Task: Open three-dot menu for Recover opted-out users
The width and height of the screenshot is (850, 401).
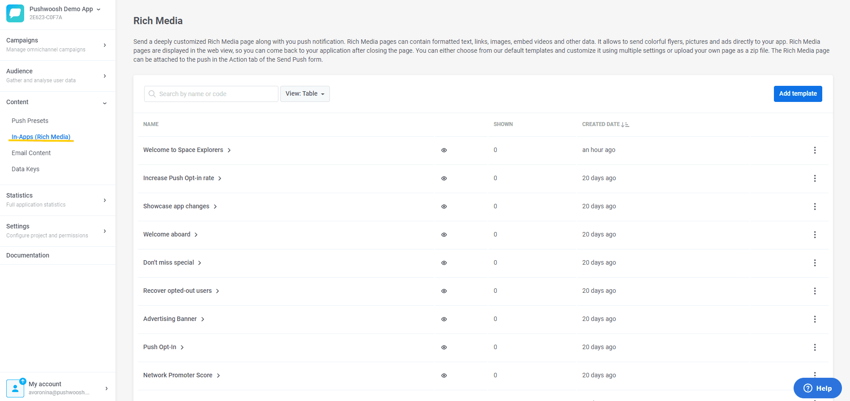Action: (815, 291)
